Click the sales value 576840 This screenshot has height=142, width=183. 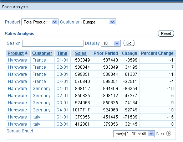point(82,81)
